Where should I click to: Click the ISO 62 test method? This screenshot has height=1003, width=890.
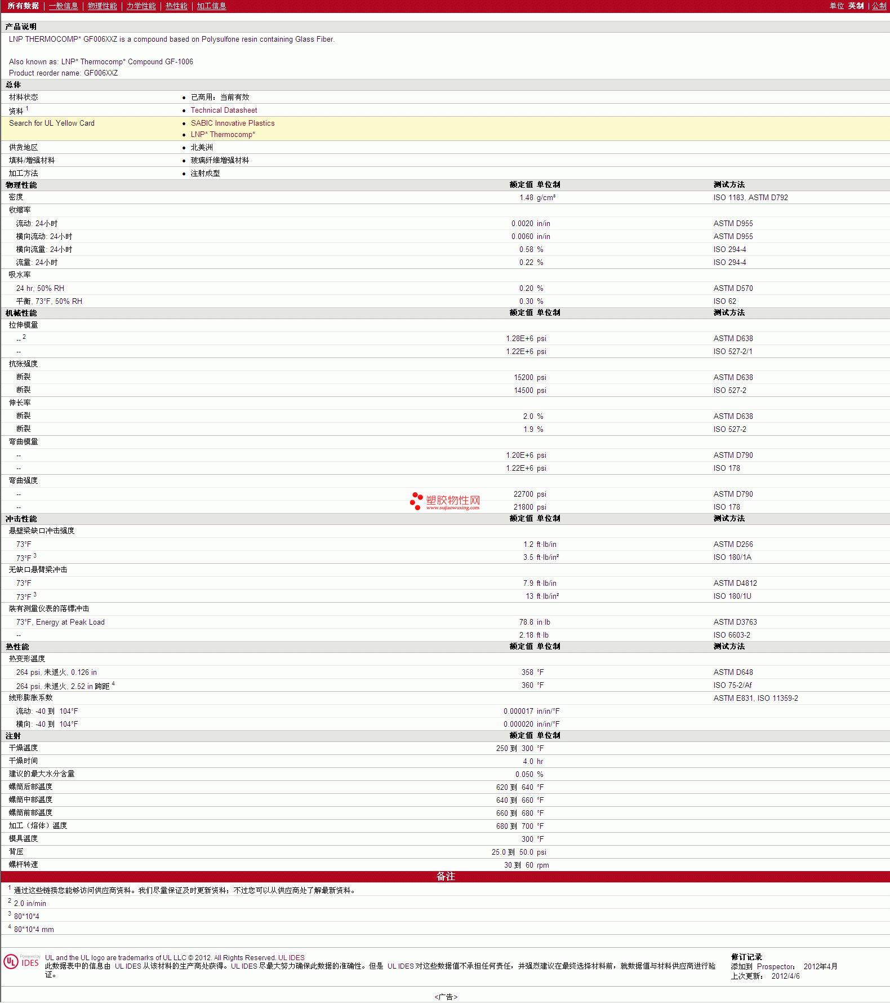click(x=724, y=302)
